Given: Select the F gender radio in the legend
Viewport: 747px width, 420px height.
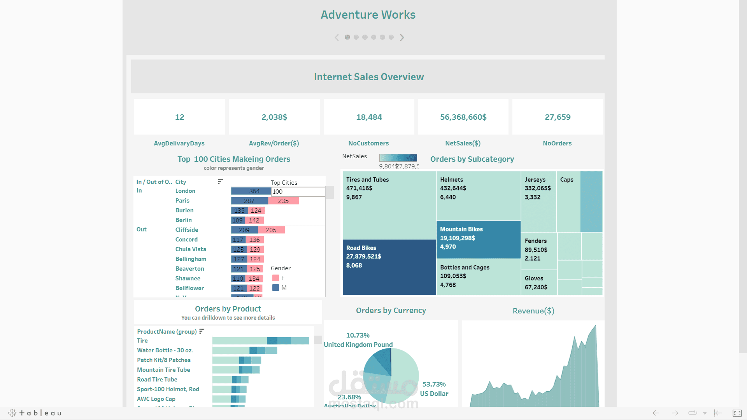Looking at the screenshot, I should (x=276, y=278).
